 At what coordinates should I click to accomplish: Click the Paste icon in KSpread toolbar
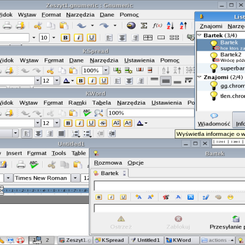click(73, 70)
